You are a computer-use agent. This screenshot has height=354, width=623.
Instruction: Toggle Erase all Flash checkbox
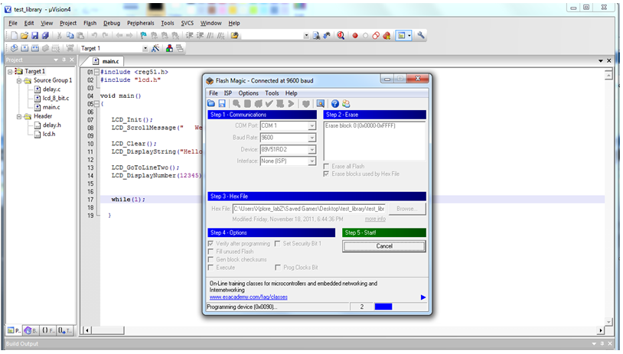click(x=326, y=166)
